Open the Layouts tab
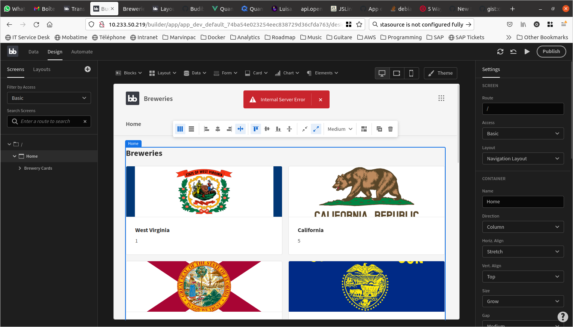 click(x=42, y=70)
